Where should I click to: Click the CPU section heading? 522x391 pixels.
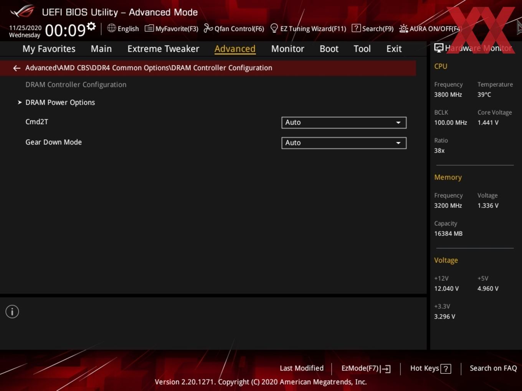(441, 66)
